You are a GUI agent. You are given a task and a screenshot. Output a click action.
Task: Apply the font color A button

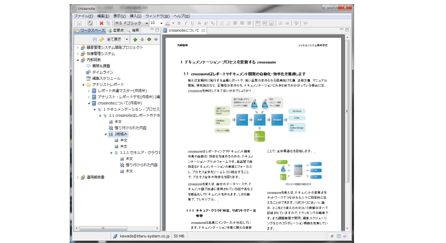pyautogui.click(x=168, y=23)
